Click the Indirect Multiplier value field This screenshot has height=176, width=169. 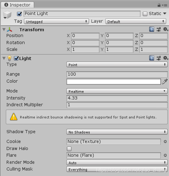point(117,105)
